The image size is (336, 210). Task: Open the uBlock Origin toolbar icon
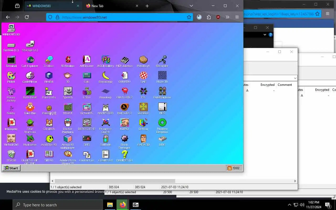pyautogui.click(x=218, y=17)
